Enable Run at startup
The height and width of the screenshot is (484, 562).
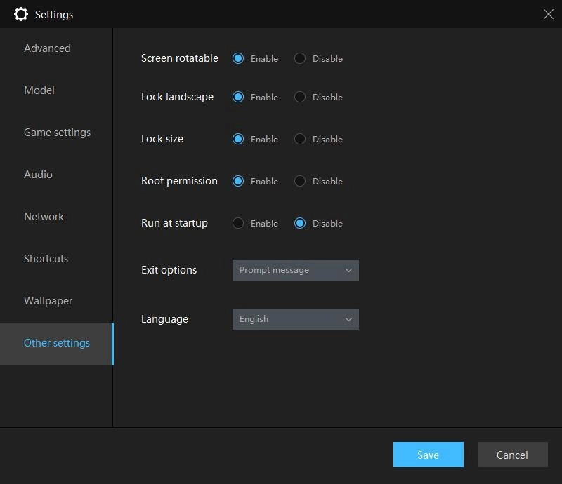tap(238, 223)
